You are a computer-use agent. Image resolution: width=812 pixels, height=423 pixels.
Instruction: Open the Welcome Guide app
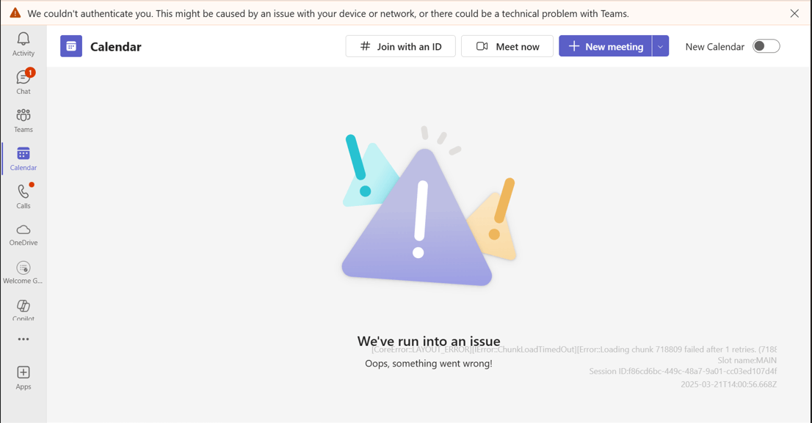(23, 273)
